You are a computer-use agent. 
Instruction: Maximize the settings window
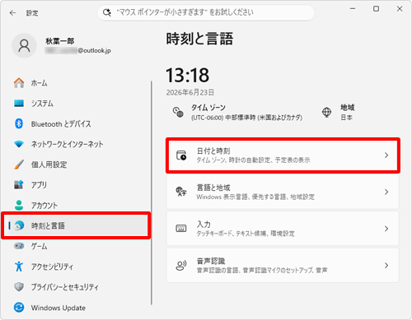coord(376,9)
